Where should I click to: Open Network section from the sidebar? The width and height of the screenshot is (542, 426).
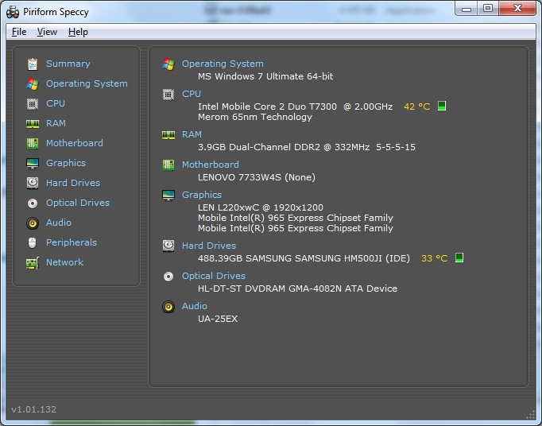64,262
